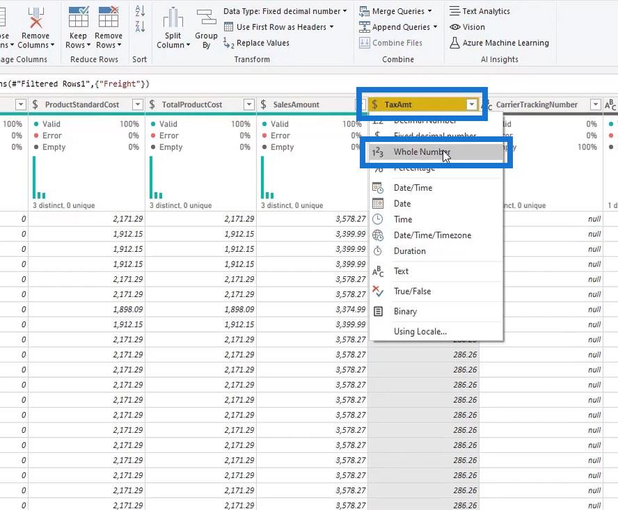Click the 3,374.99 cell in SalesAmount
Image resolution: width=618 pixels, height=510 pixels.
coord(312,310)
